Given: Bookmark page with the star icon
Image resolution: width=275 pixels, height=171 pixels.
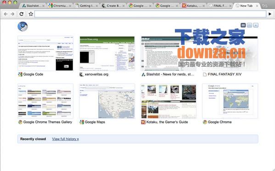Looking at the screenshot, I should pos(31,14).
